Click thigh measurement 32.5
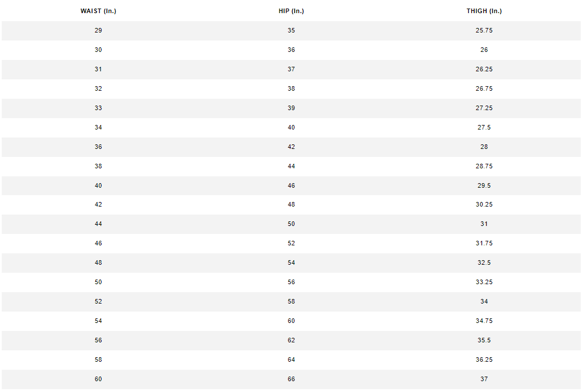 pyautogui.click(x=484, y=262)
